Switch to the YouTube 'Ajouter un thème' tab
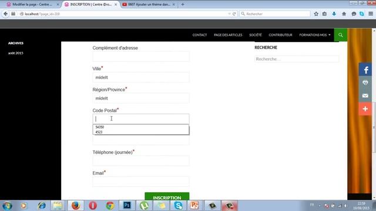376x211 pixels. pyautogui.click(x=149, y=5)
